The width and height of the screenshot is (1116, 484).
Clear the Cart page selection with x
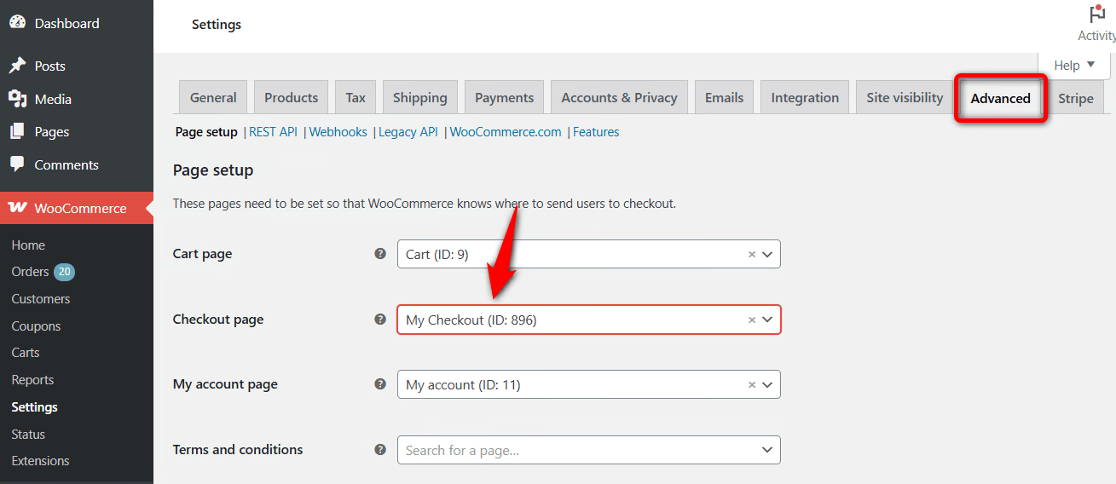click(752, 254)
